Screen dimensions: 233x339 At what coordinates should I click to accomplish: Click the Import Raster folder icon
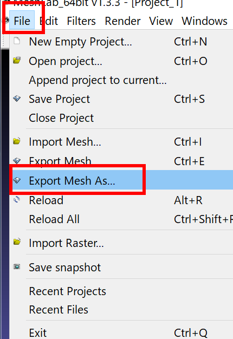[x=17, y=242]
